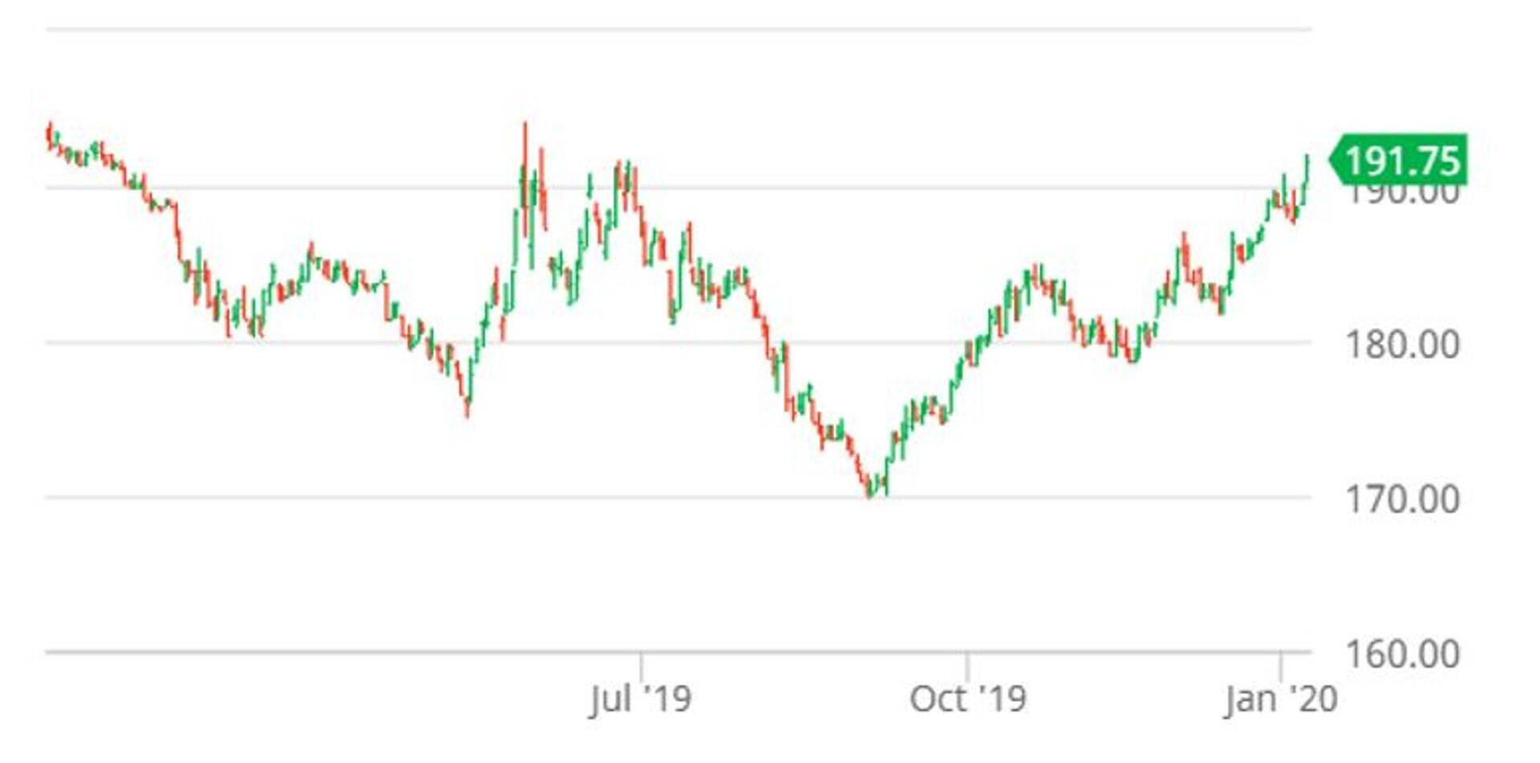Image resolution: width=1540 pixels, height=763 pixels.
Task: Click the 180.00 price axis label
Action: pos(1402,345)
